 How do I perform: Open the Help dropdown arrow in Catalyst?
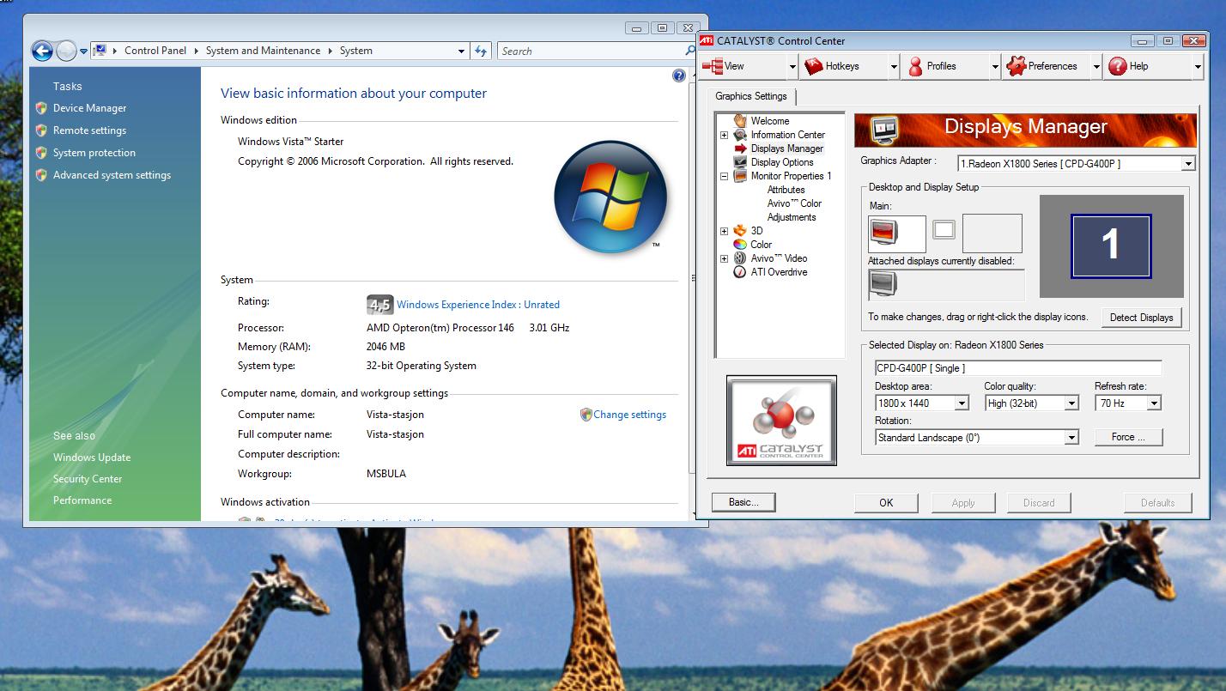pos(1198,66)
